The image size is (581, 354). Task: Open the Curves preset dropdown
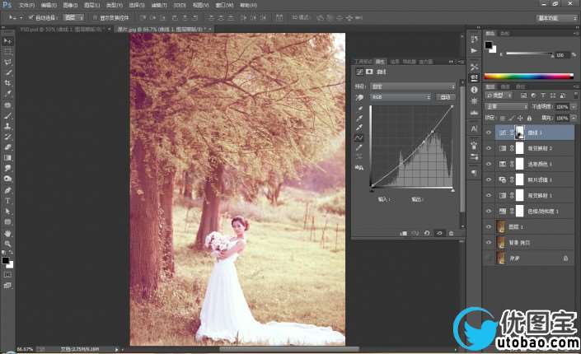413,86
